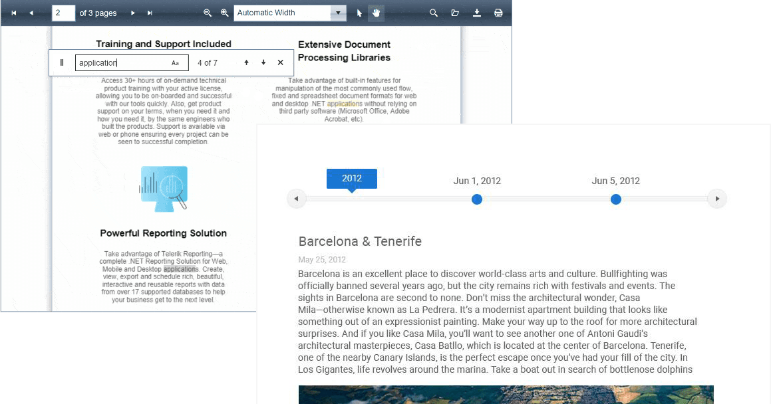Click inside the page number input field
This screenshot has height=404, width=771.
click(63, 13)
